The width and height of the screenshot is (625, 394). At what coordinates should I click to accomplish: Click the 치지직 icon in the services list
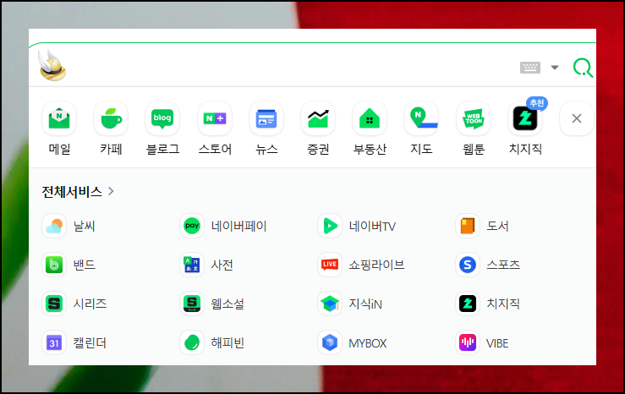click(468, 304)
